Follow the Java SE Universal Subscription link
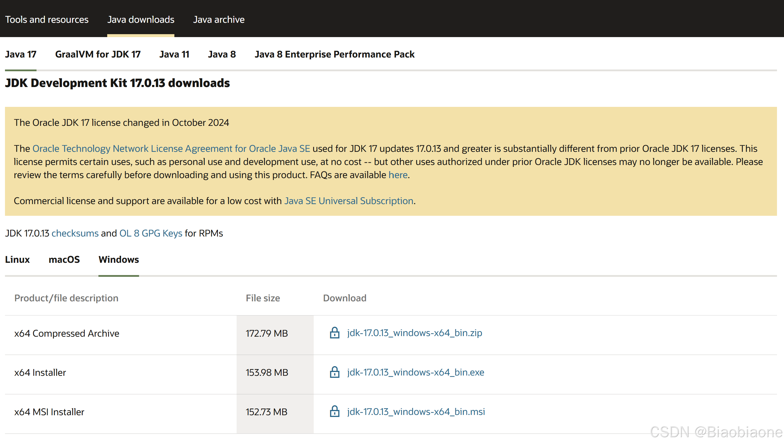 (x=348, y=201)
